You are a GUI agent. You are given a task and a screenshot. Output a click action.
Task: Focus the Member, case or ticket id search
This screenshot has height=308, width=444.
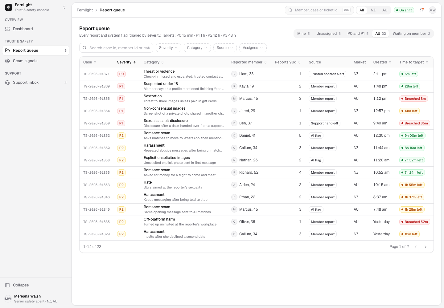[x=319, y=10]
